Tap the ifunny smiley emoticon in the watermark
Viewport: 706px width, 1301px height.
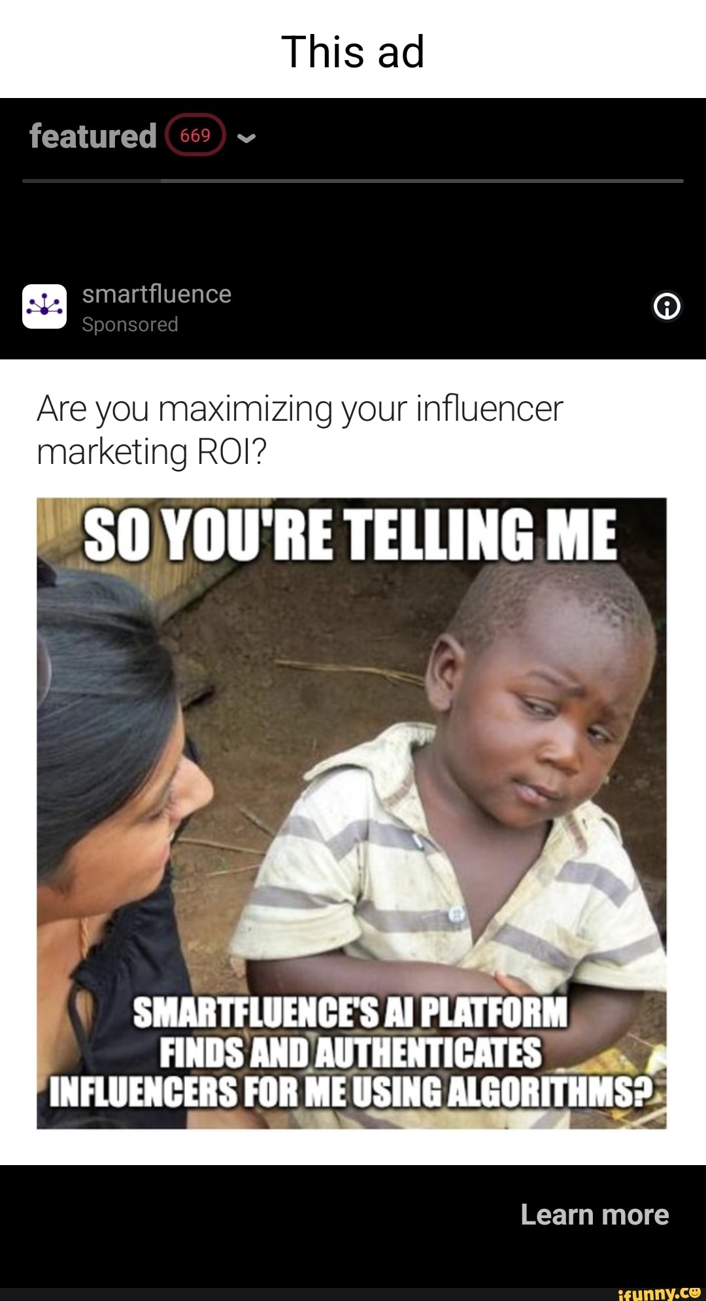coord(694,1291)
